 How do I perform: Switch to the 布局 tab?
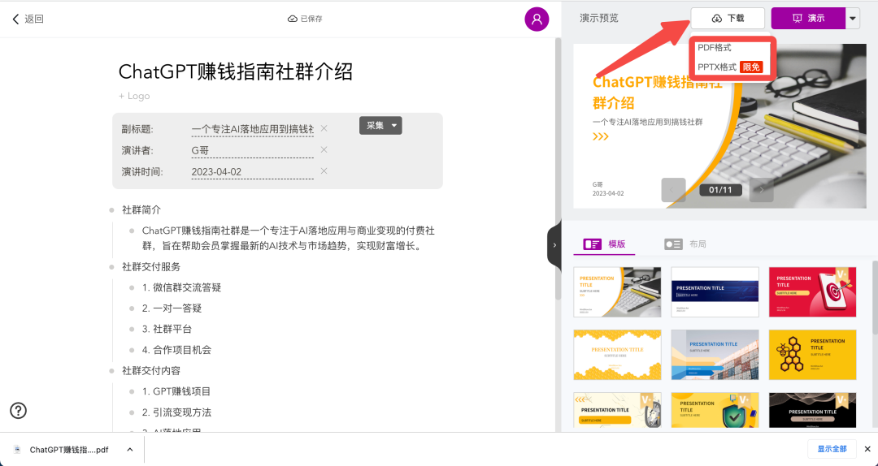pyautogui.click(x=685, y=244)
